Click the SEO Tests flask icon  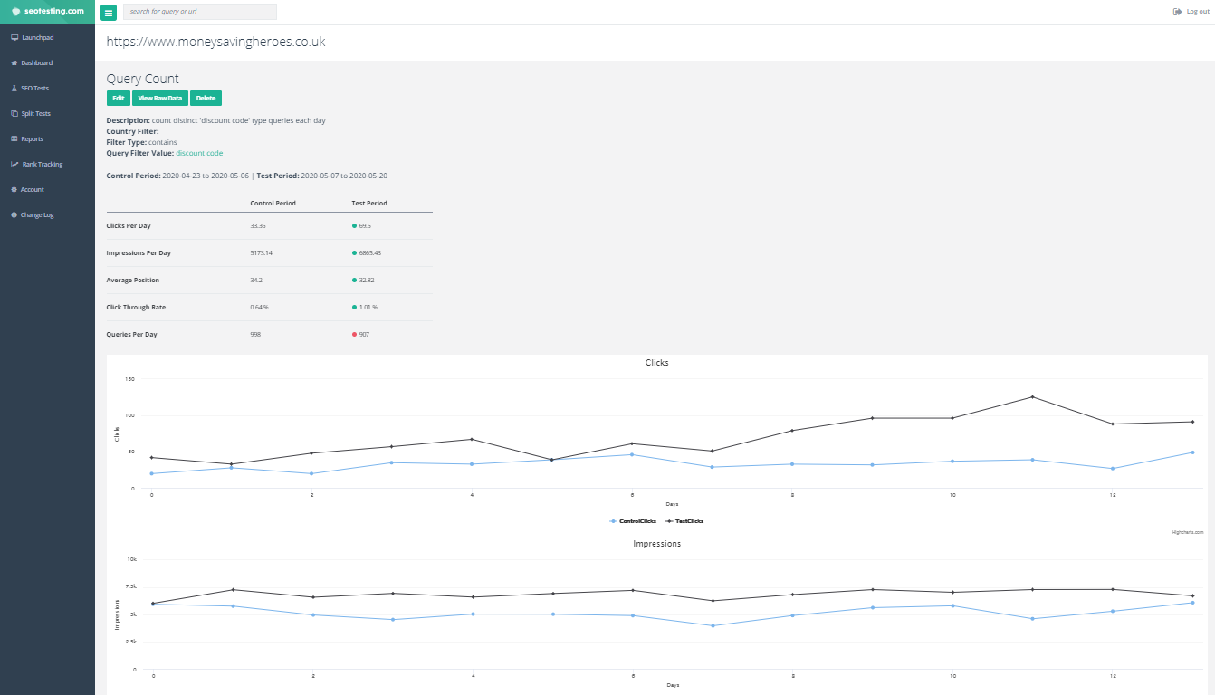(x=14, y=88)
